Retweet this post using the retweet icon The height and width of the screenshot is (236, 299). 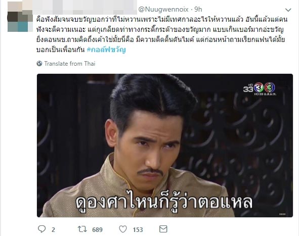click(x=82, y=229)
